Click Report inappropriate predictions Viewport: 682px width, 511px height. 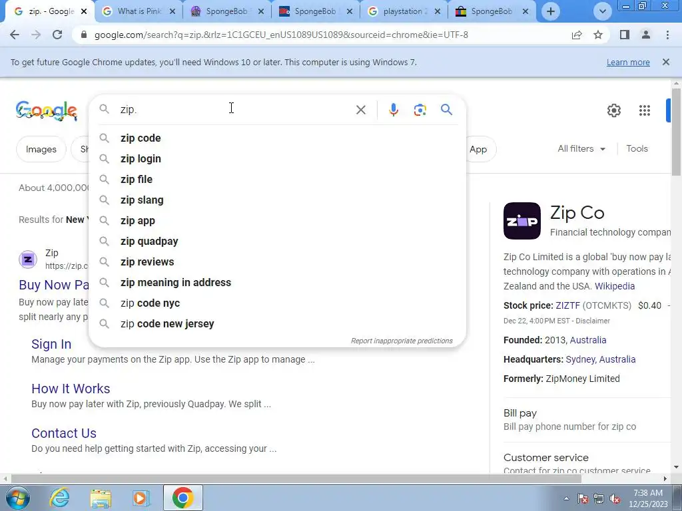pos(402,341)
